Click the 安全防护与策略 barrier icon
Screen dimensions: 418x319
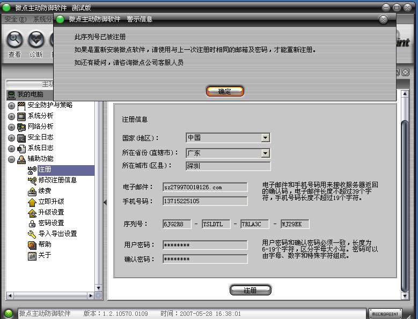coord(21,106)
